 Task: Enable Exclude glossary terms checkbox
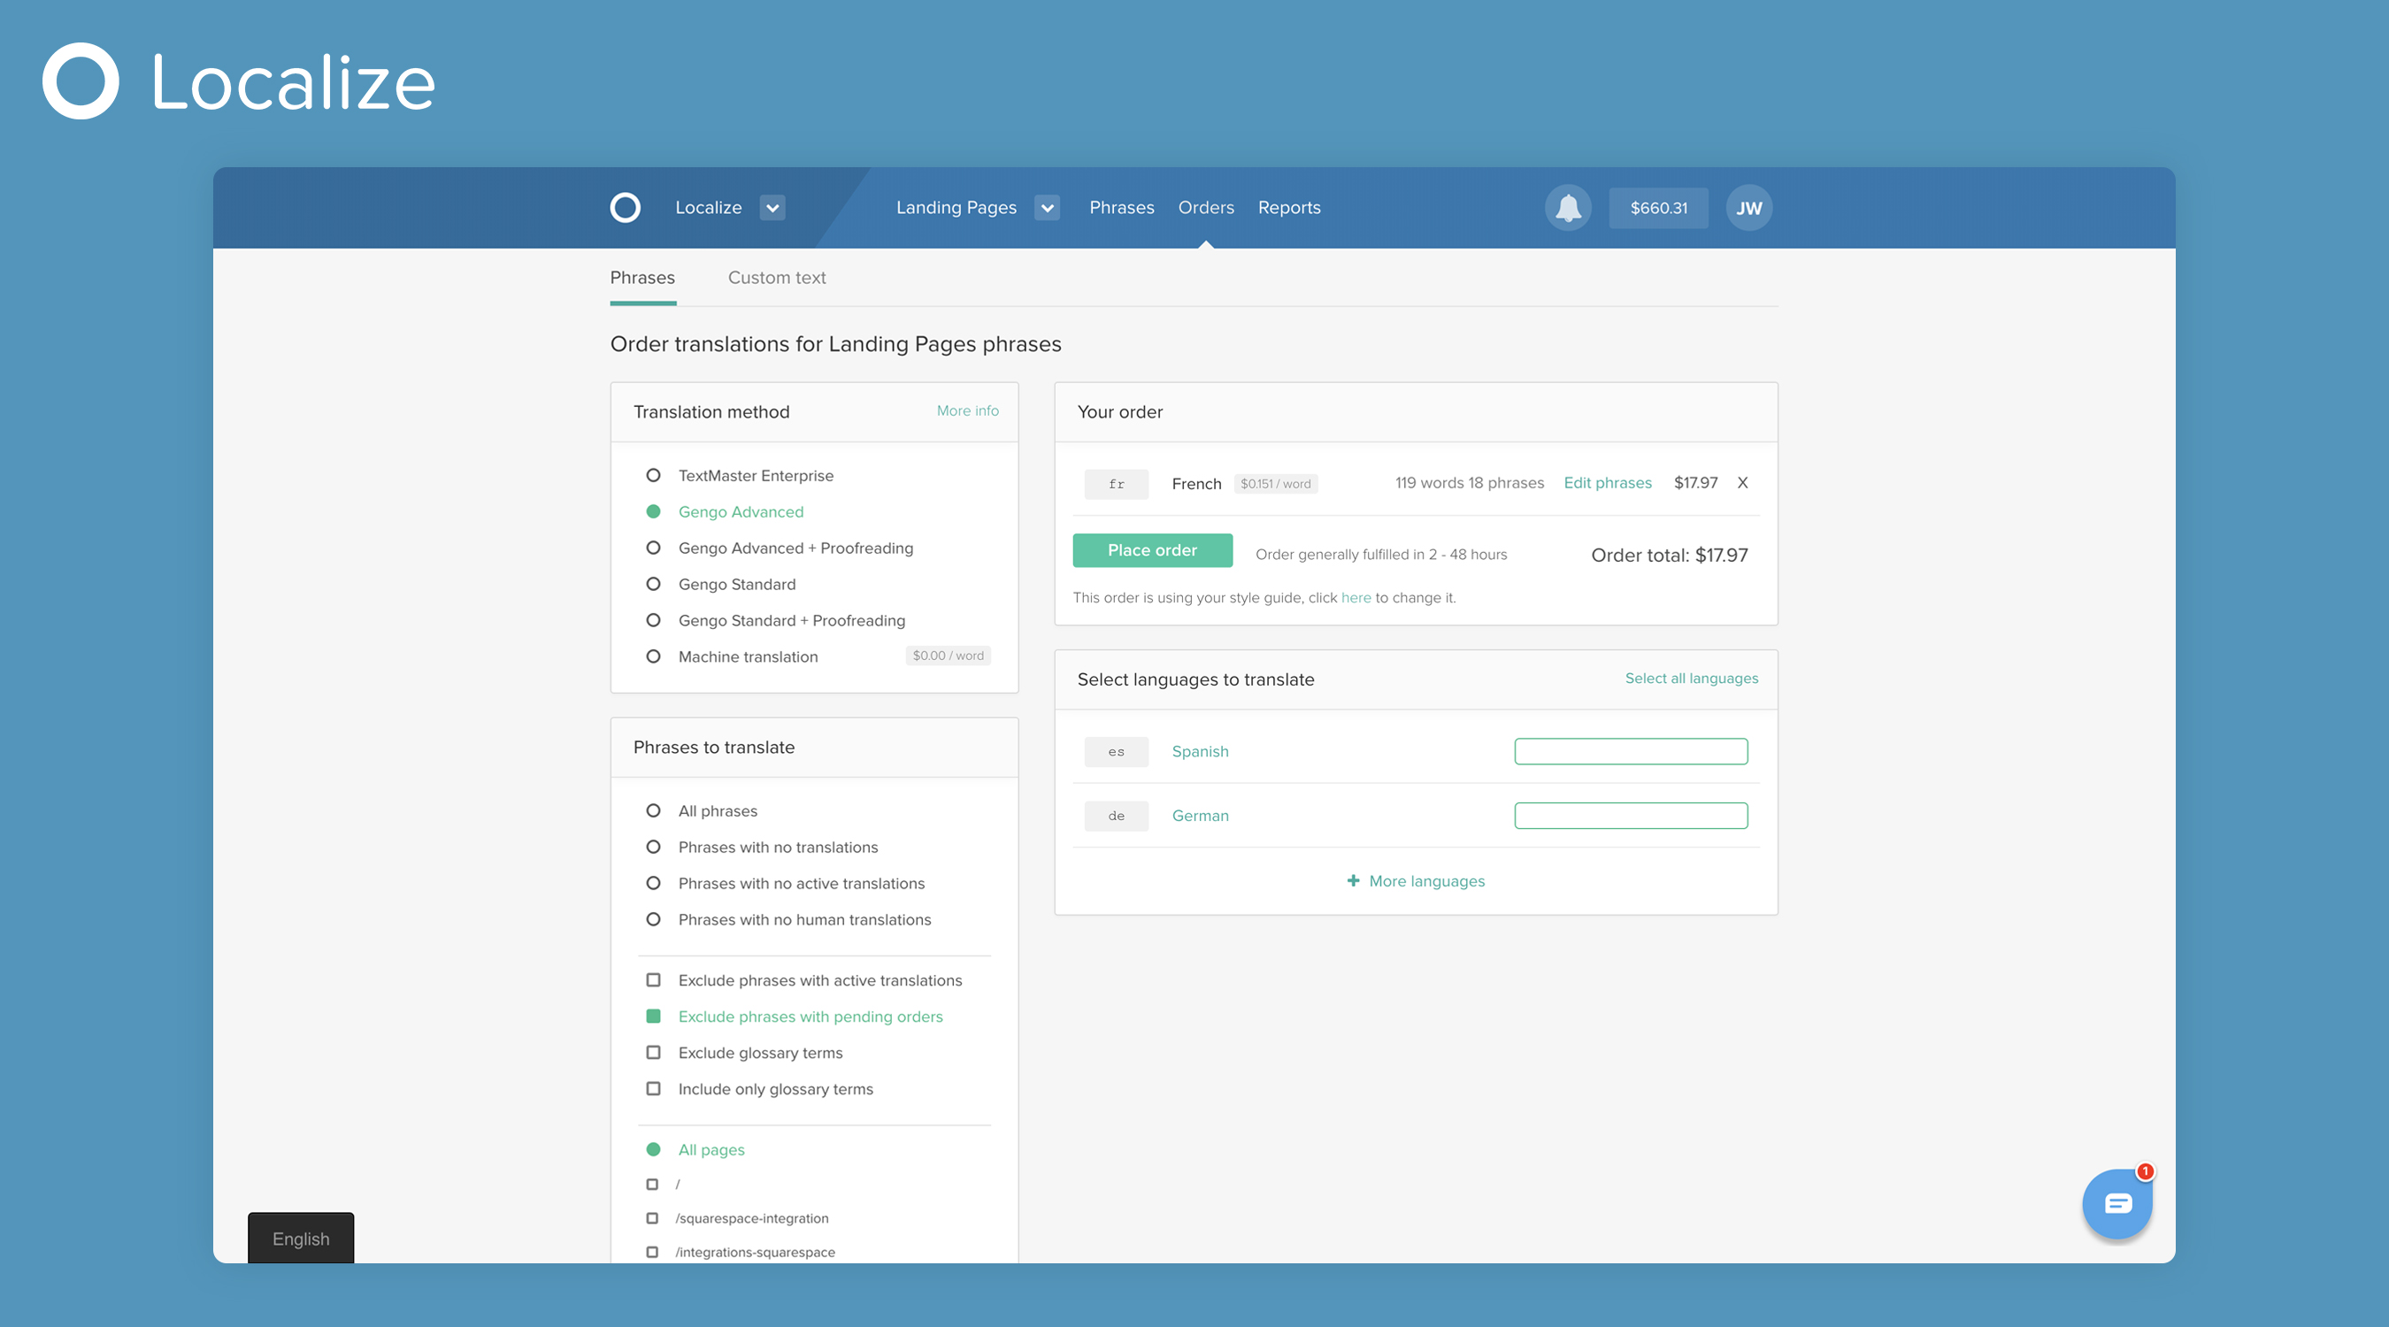(653, 1053)
